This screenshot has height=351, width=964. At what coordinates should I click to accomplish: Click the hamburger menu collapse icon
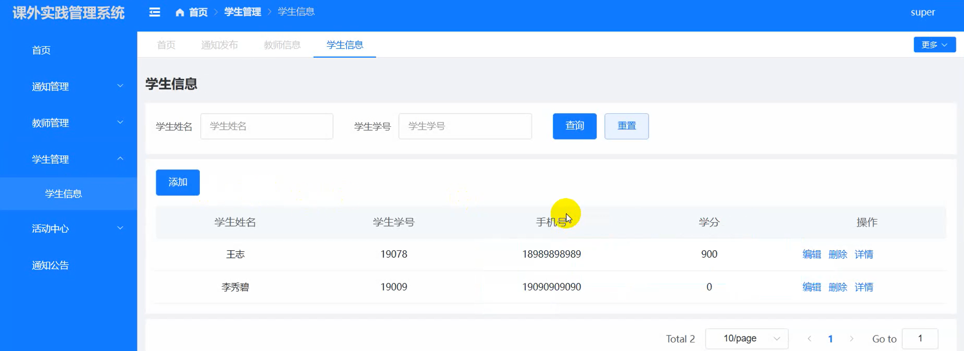point(155,12)
